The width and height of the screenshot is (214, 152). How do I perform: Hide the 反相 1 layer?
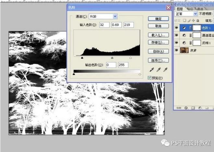(x=176, y=43)
